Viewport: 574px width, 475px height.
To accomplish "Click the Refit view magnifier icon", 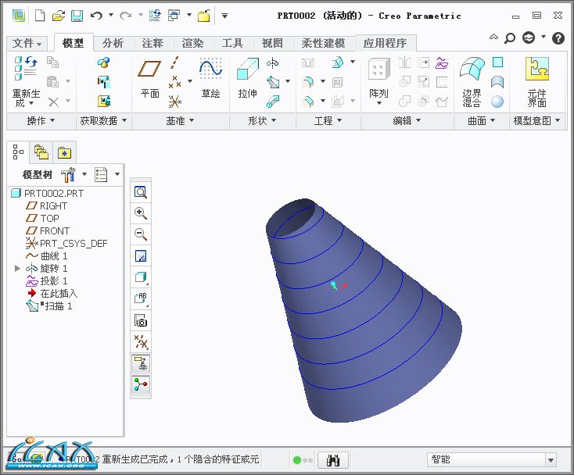I will (141, 192).
